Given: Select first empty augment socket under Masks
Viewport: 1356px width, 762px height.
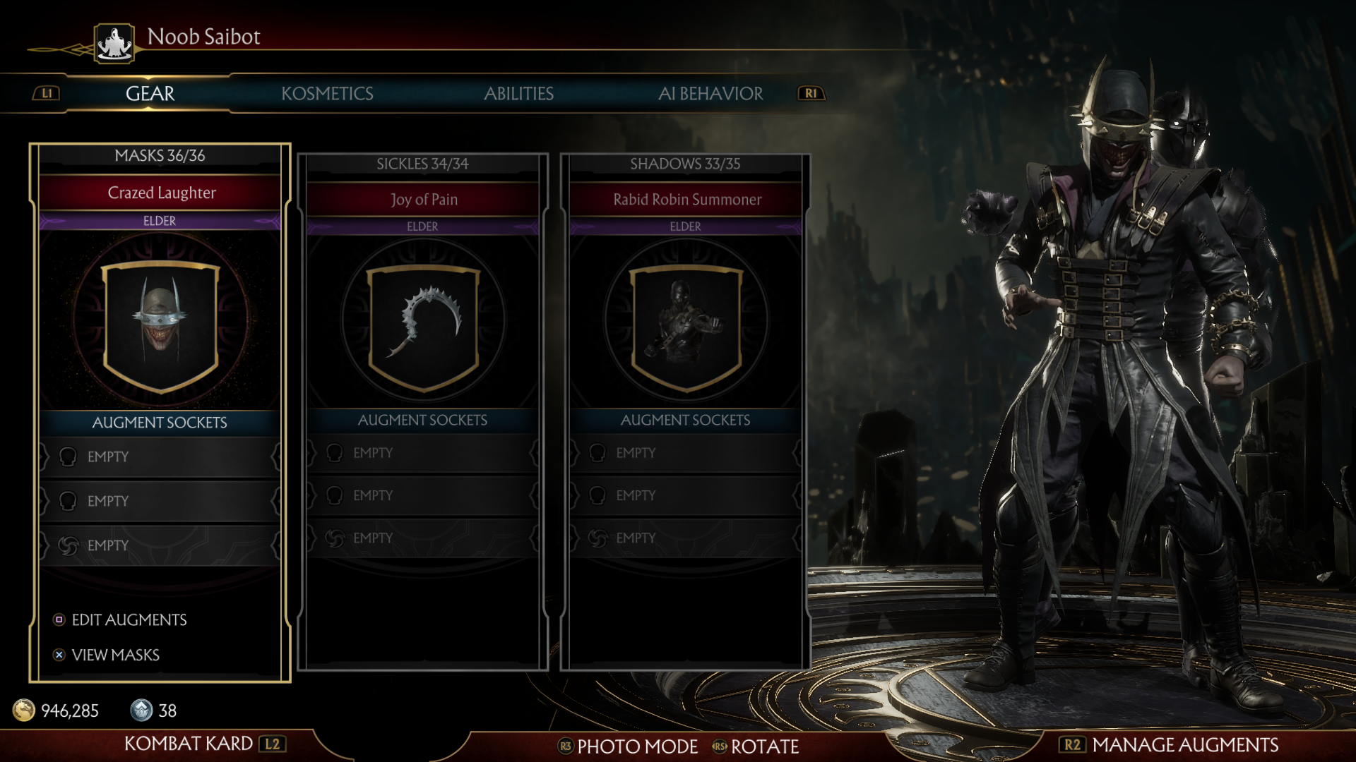Looking at the screenshot, I should point(160,456).
